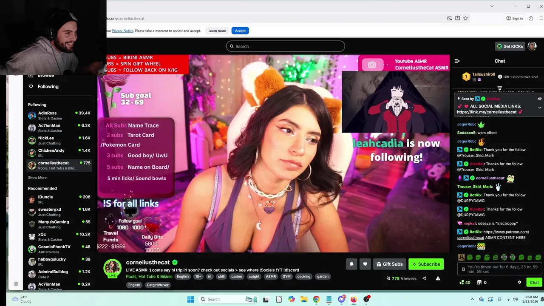Click the cooking tag

303,277
